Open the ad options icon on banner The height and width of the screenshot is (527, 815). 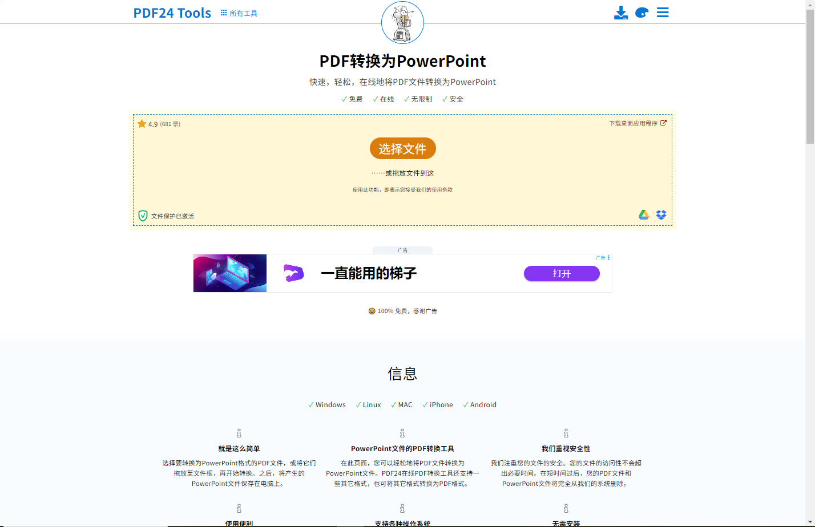(608, 258)
